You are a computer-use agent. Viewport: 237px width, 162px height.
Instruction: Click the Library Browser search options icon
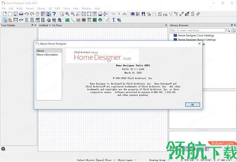tap(234, 30)
